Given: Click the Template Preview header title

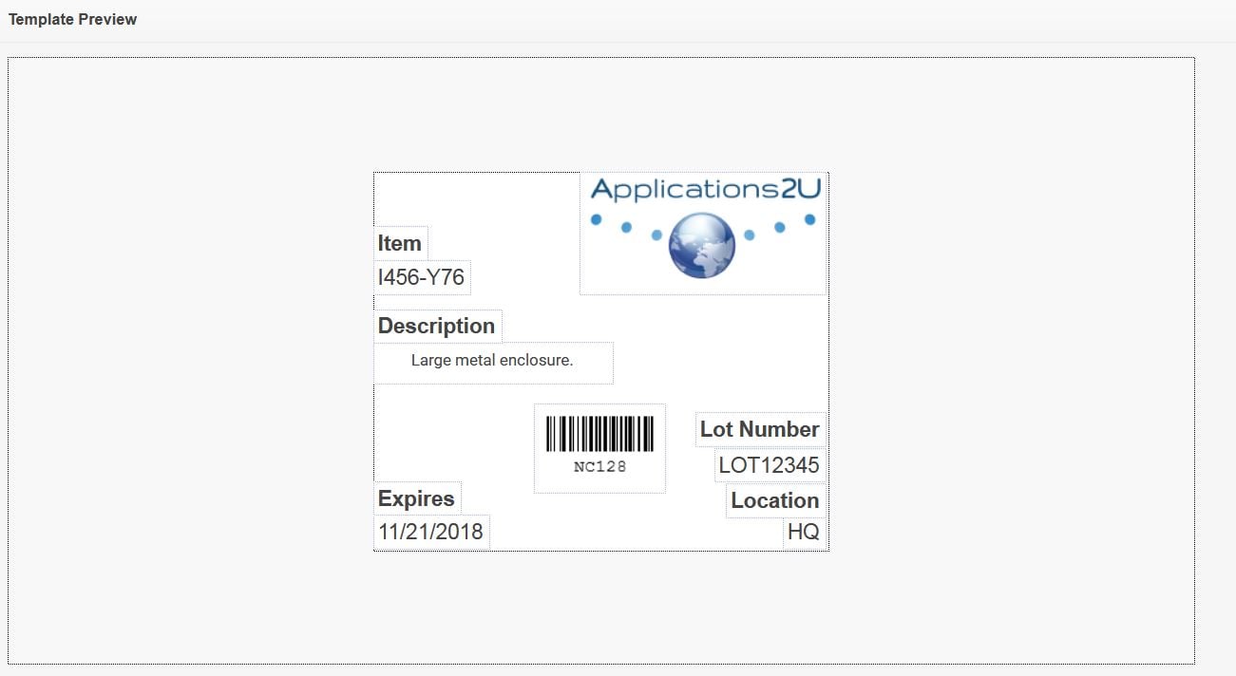Looking at the screenshot, I should (72, 18).
